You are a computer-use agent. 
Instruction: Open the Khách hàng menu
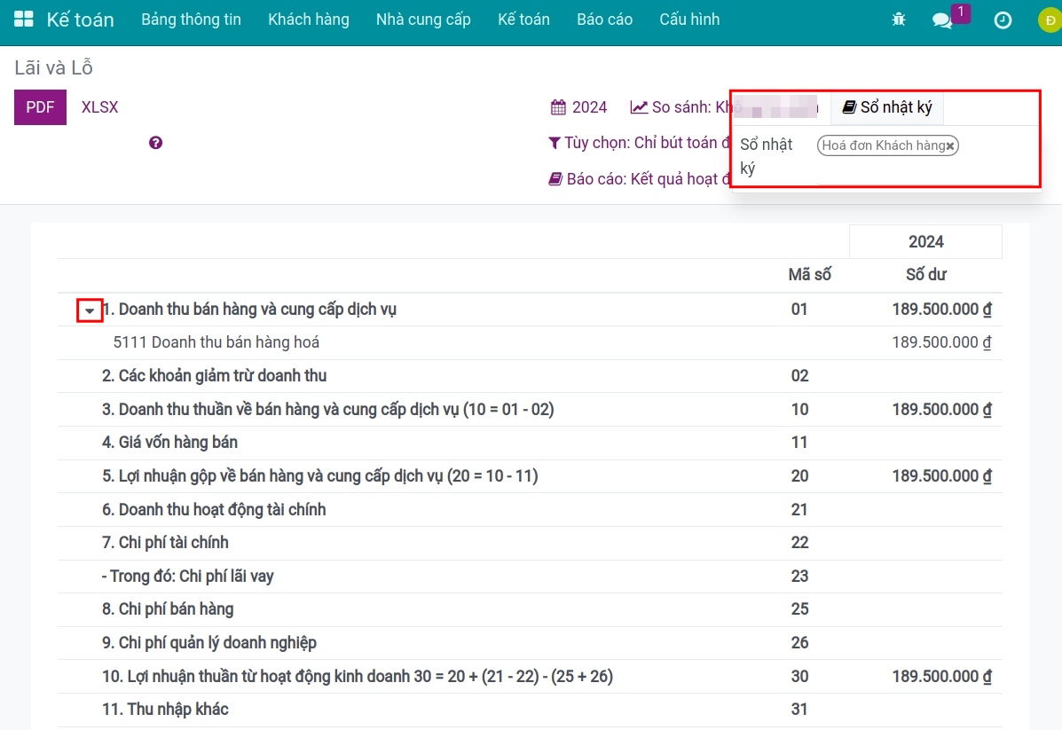[308, 20]
